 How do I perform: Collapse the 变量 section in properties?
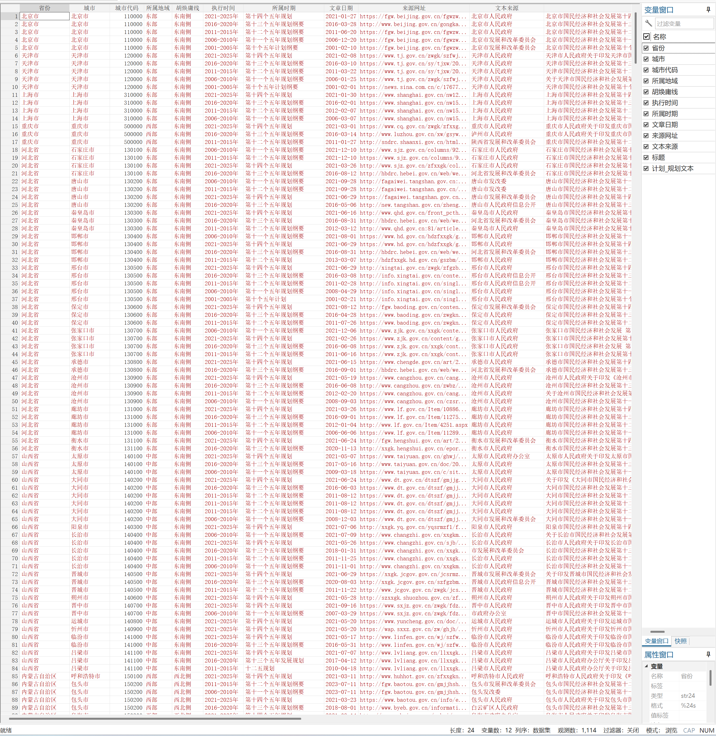tap(646, 666)
